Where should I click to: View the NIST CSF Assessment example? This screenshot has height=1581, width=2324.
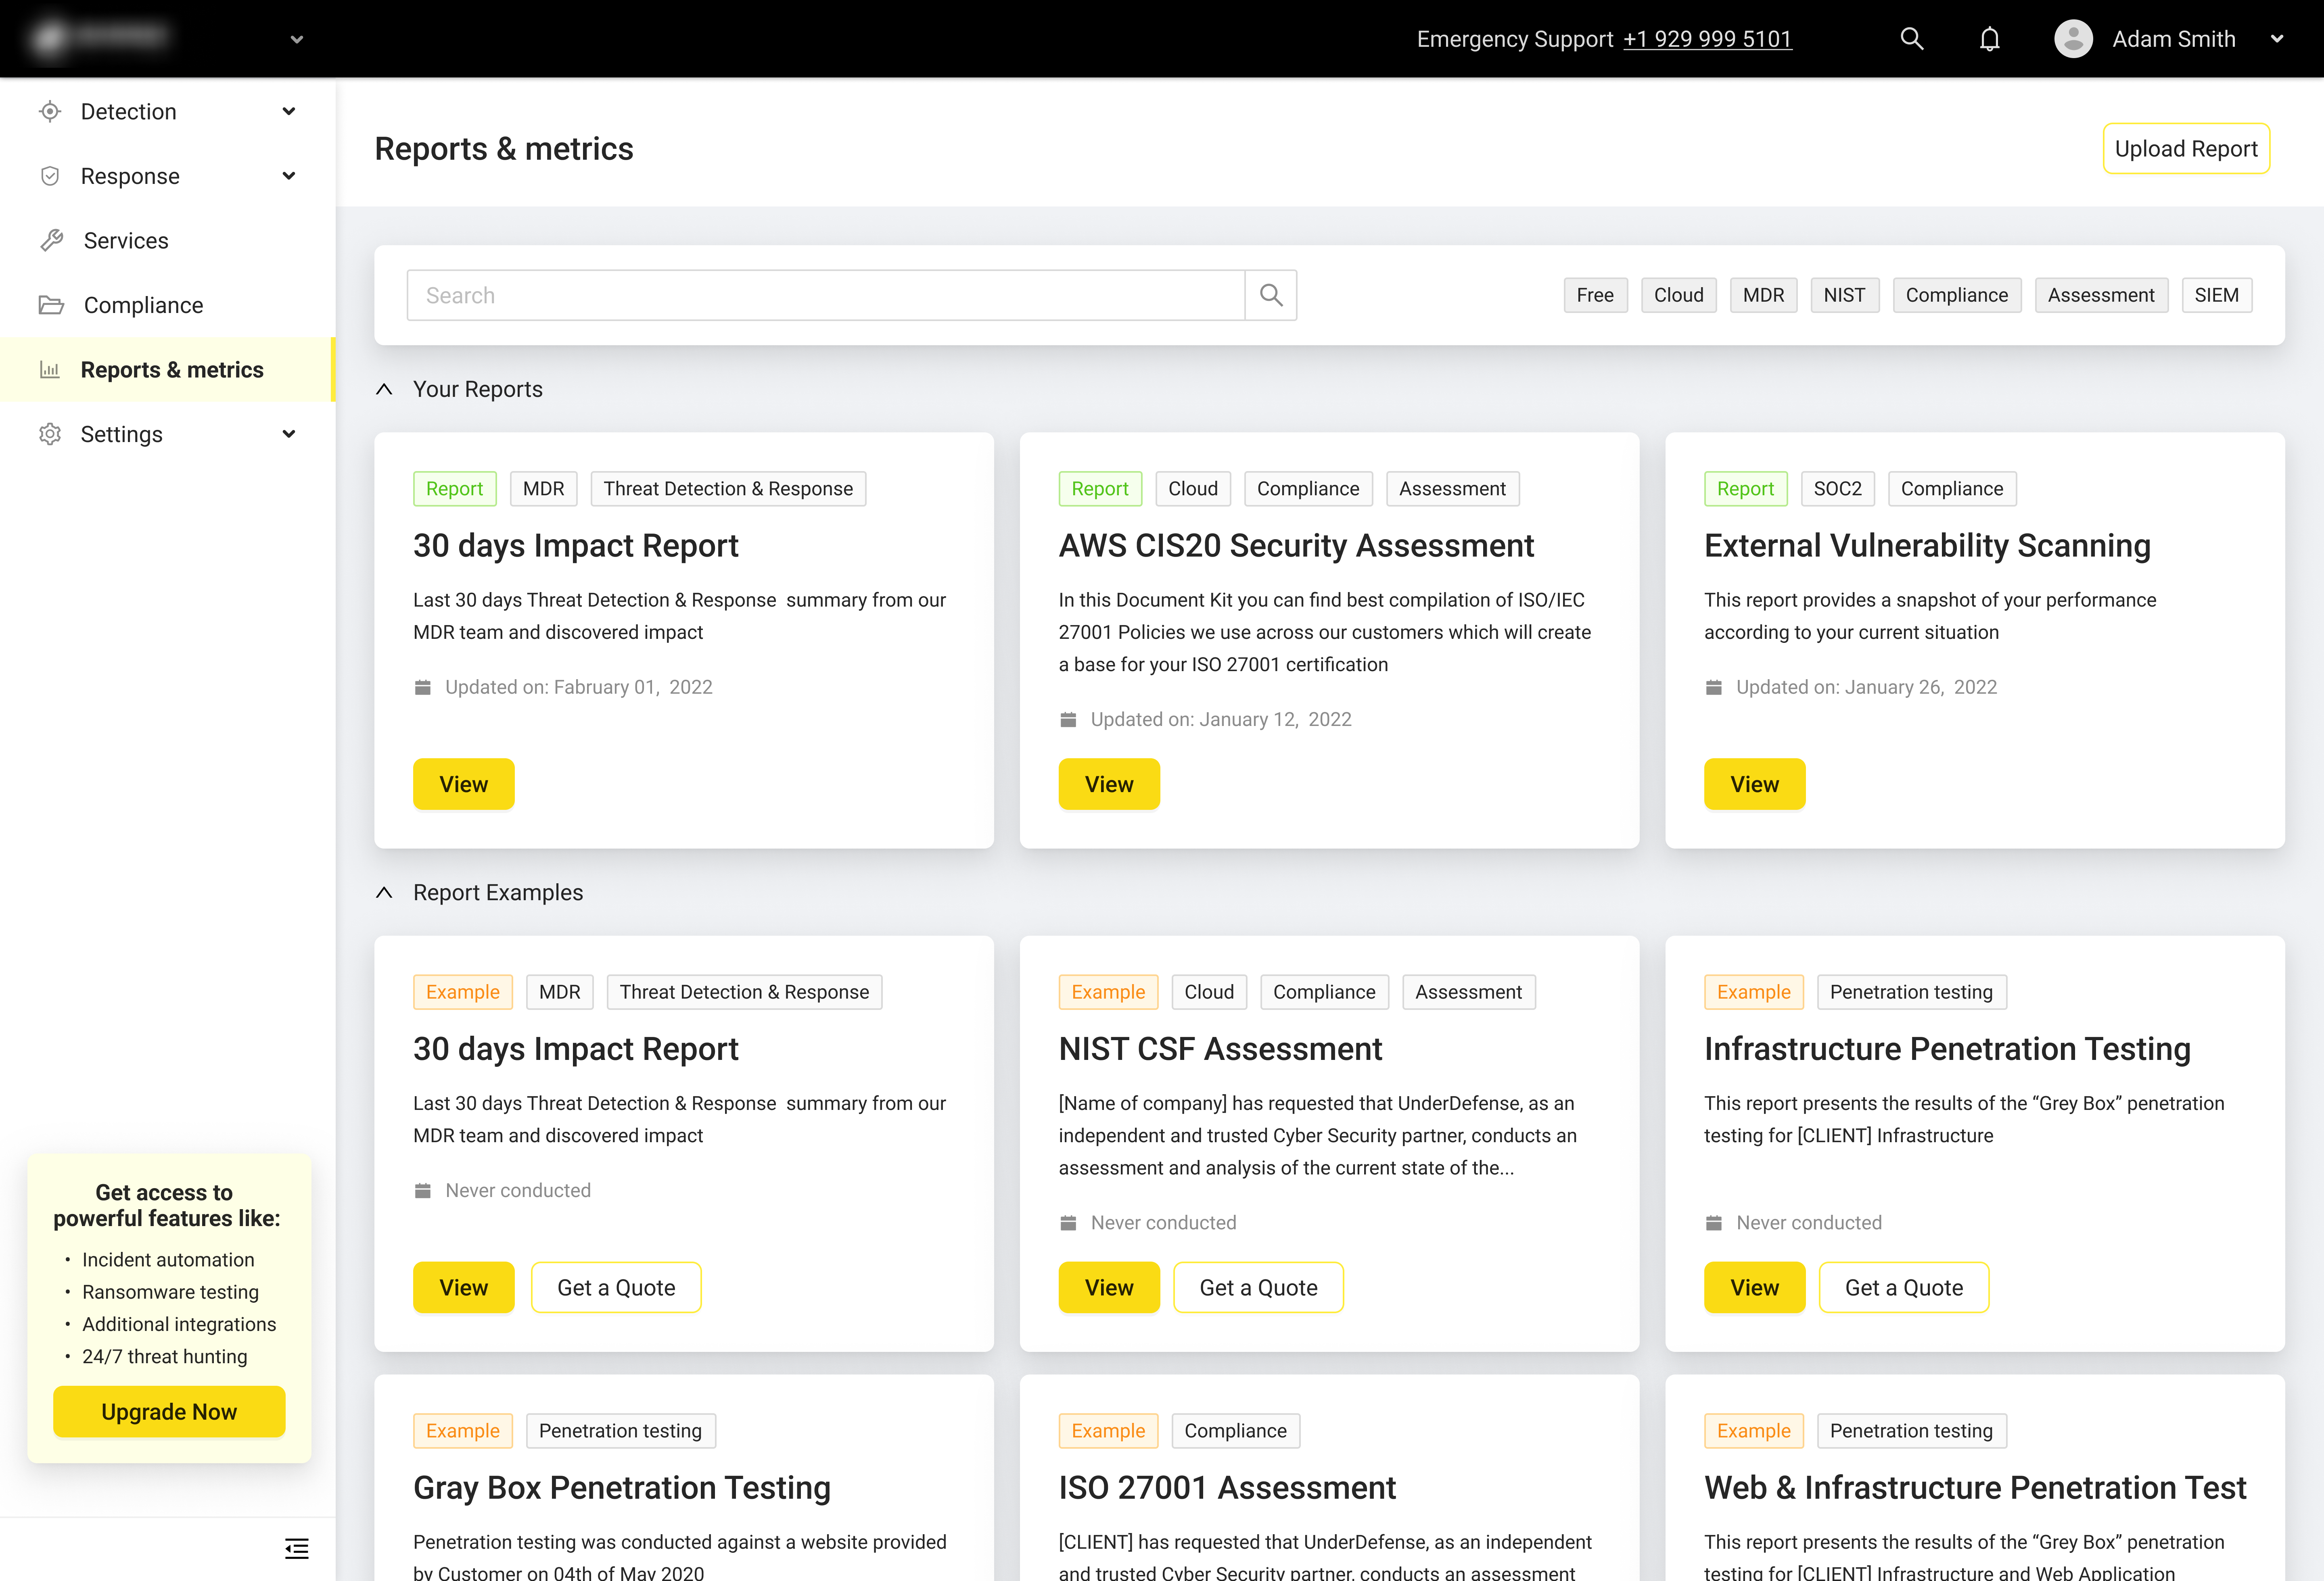tap(1109, 1287)
